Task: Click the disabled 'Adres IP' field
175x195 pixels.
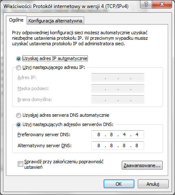Action: point(118,77)
